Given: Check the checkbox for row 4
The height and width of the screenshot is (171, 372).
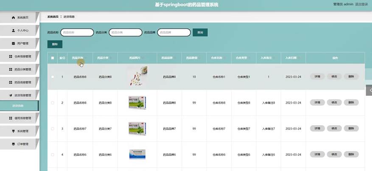Looking at the screenshot, I should coord(53,154).
